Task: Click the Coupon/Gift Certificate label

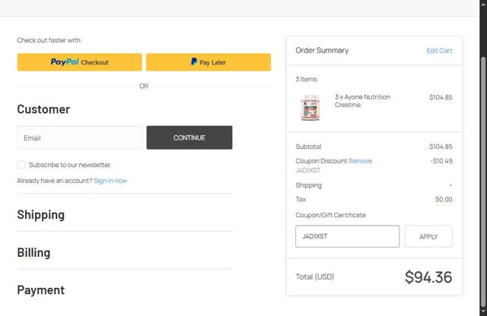Action: point(330,215)
